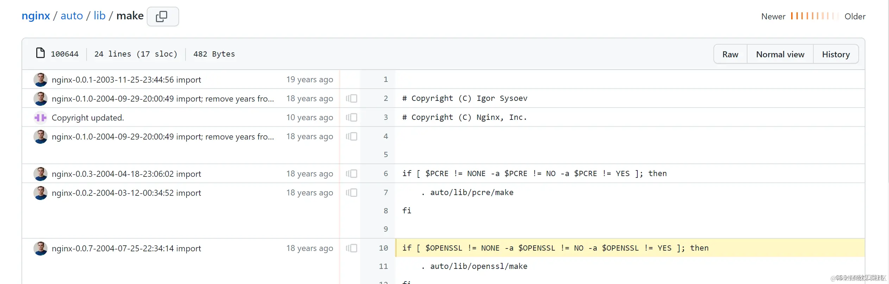
Task: Open author avatar for nginx-0.0.3 import commit
Action: point(40,174)
